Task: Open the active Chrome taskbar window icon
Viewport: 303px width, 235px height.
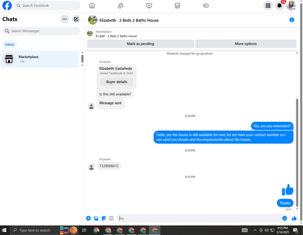Action: (155, 230)
